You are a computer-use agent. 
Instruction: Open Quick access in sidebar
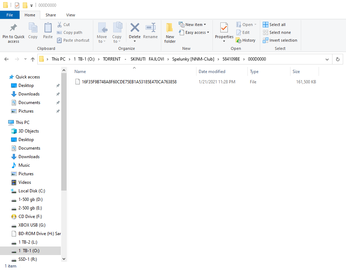click(x=27, y=77)
